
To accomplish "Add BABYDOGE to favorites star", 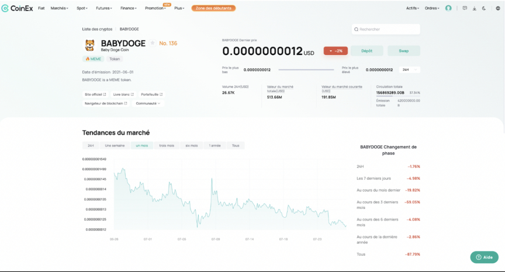I will pos(153,43).
